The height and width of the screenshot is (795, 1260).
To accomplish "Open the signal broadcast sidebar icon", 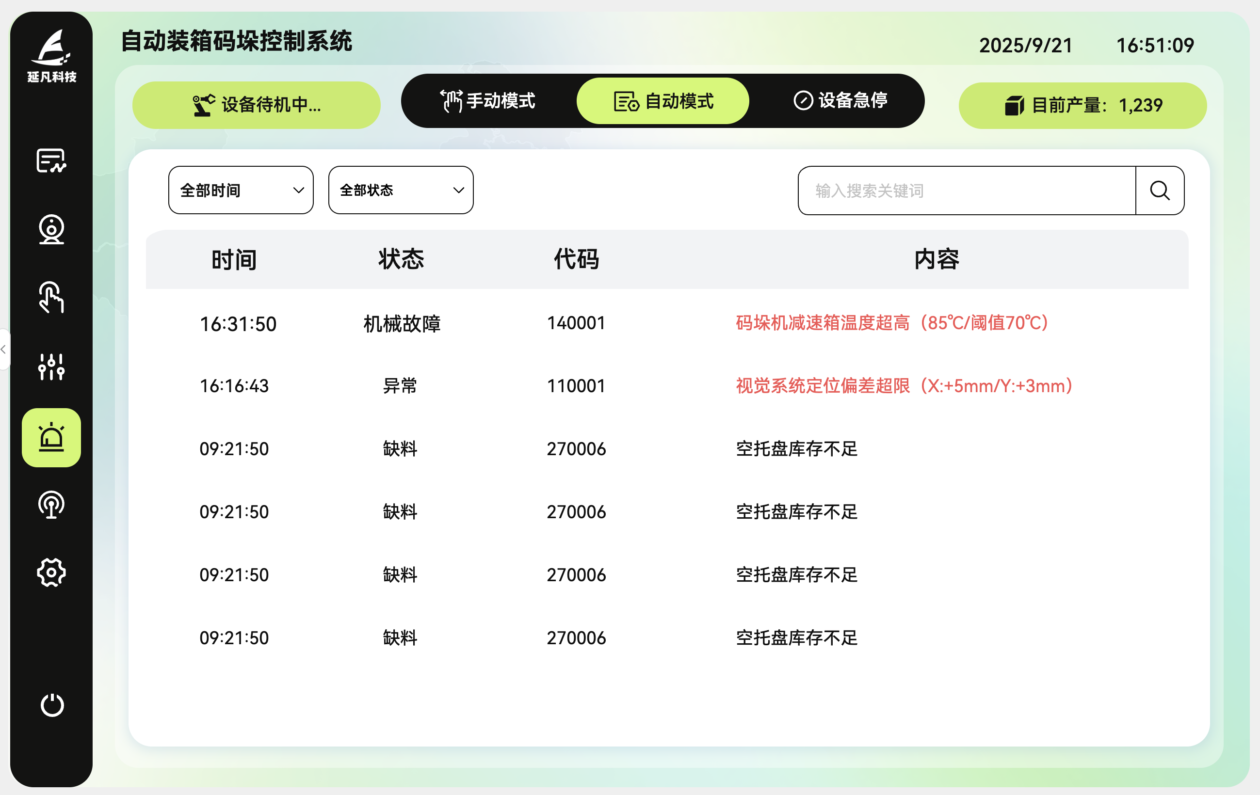I will pos(51,505).
